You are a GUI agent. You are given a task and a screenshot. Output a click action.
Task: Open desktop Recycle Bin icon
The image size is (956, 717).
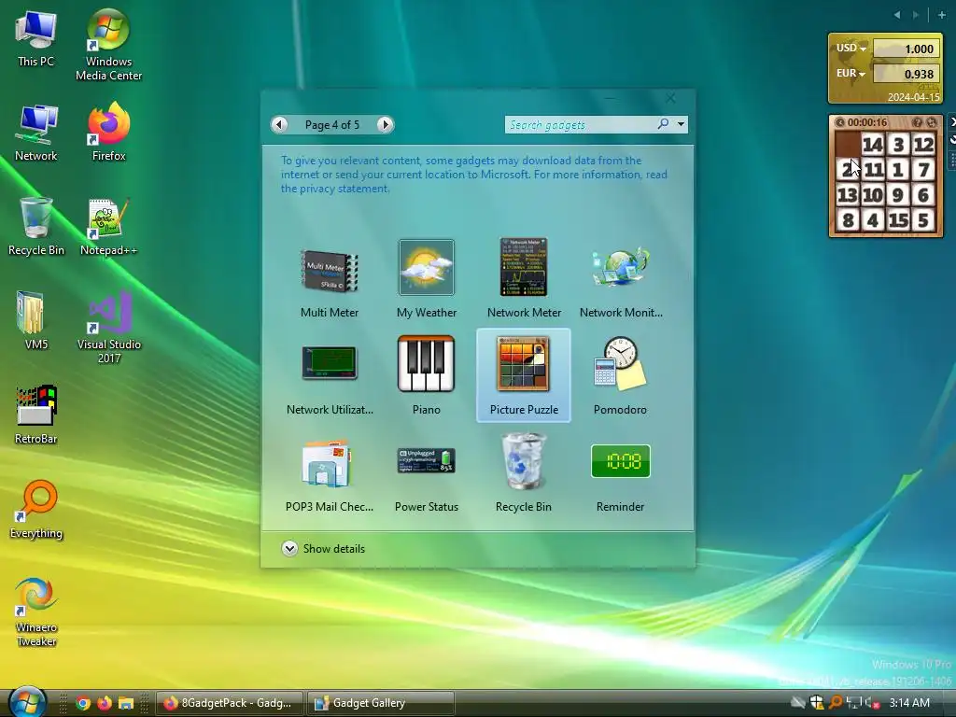pos(36,226)
